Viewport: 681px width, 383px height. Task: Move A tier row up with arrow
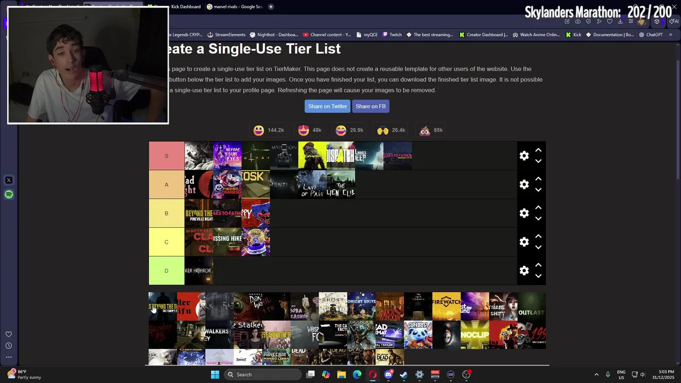[538, 179]
